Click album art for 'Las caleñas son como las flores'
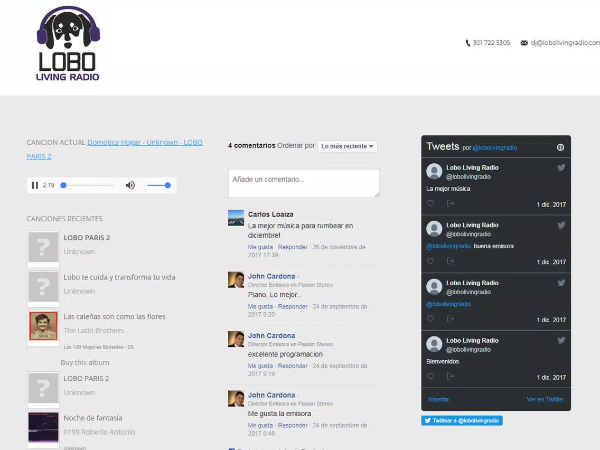Viewport: 600px width, 450px height. click(x=43, y=326)
